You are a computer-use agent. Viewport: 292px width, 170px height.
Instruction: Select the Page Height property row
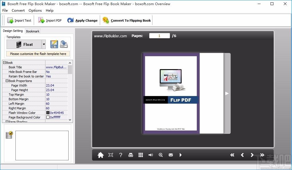35,90
